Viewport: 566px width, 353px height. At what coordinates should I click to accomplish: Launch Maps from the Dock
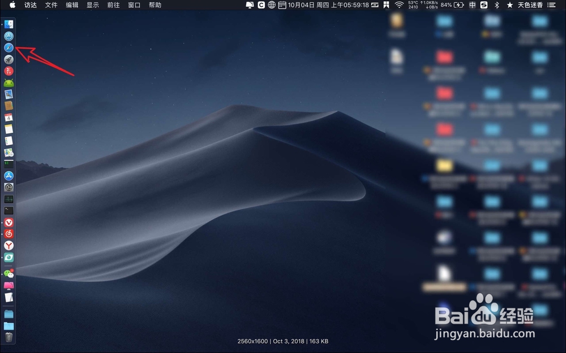tap(8, 152)
